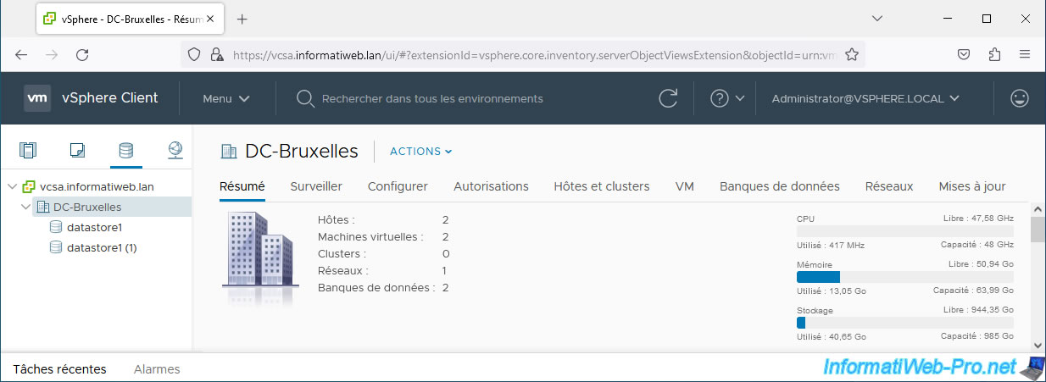Open the VM tab

[x=685, y=186]
